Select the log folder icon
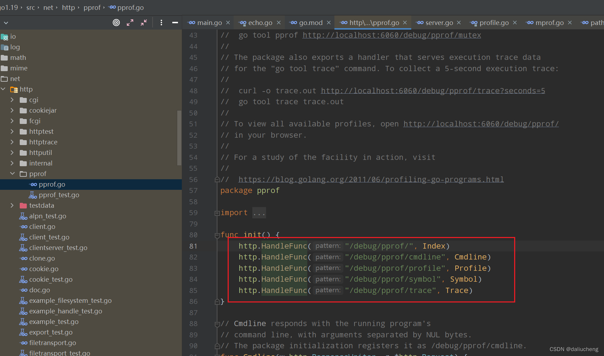 point(5,47)
